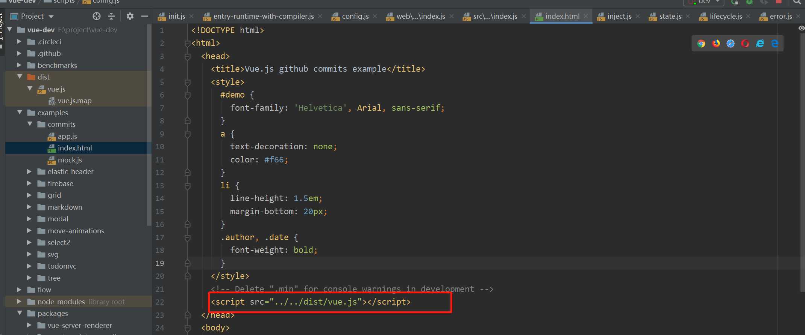Screen dimensions: 805x335
Task: Click the collapse all icon in Project panel
Action: (111, 16)
